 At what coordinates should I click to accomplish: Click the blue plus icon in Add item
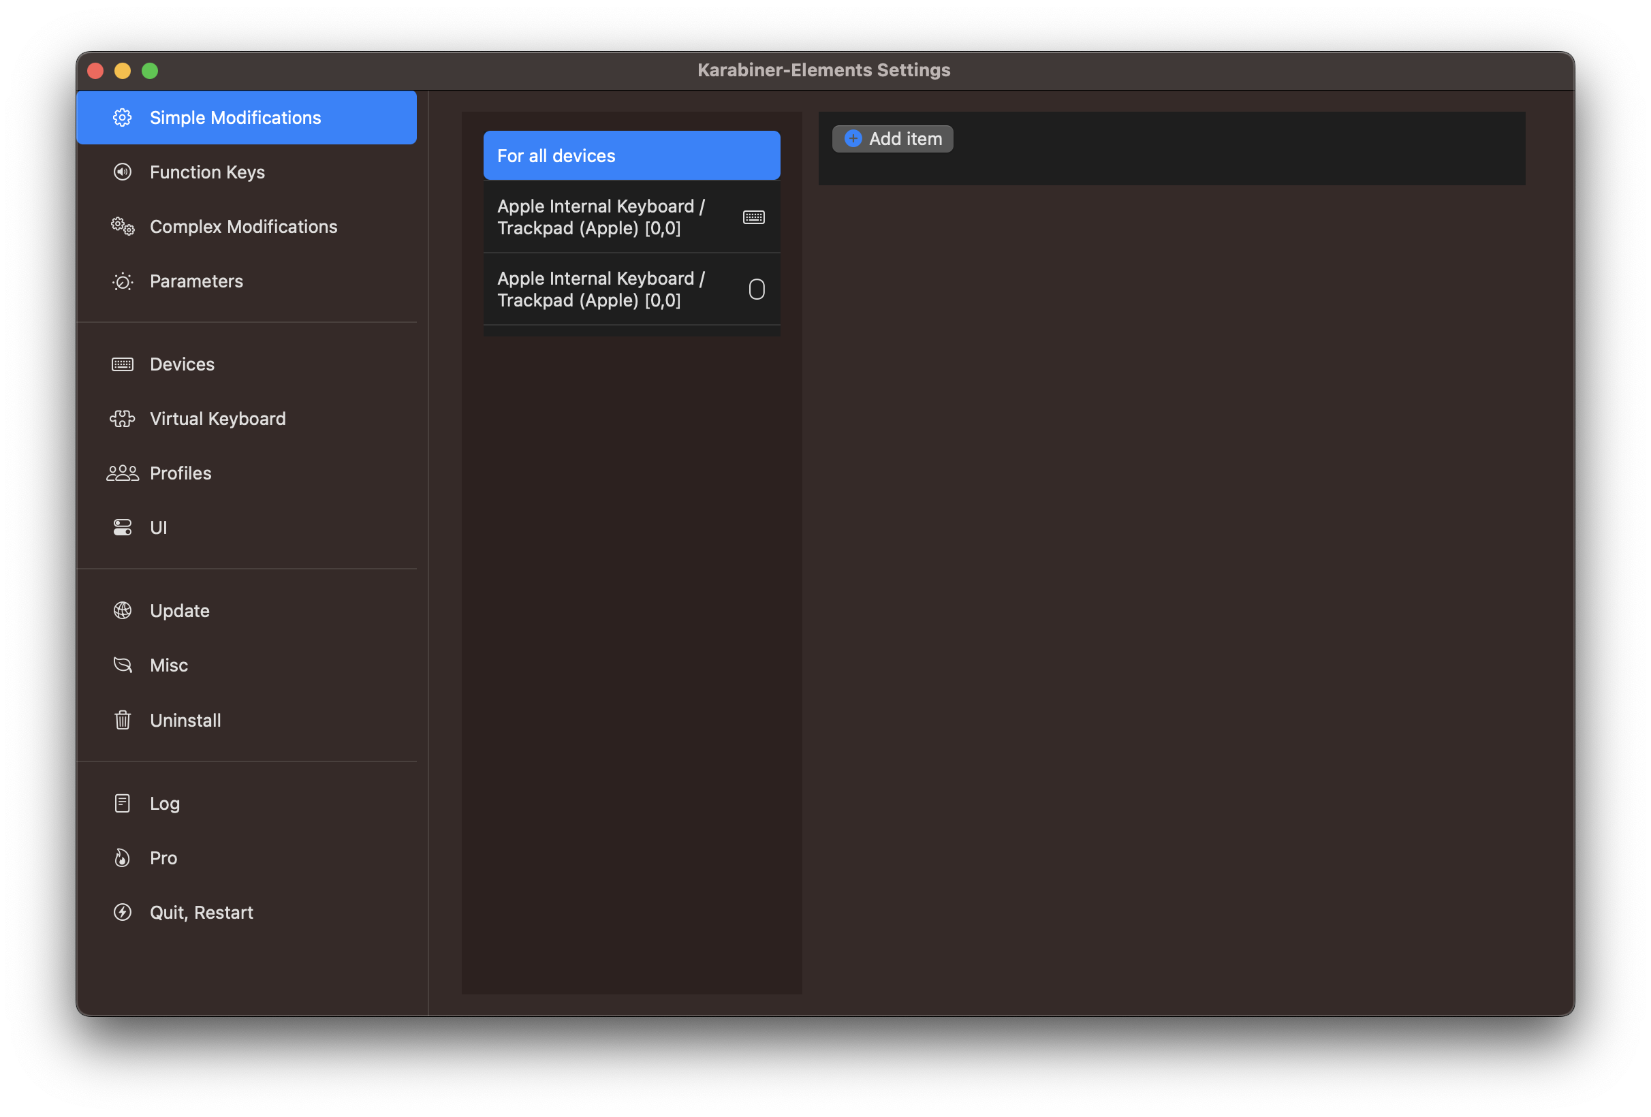pos(853,138)
